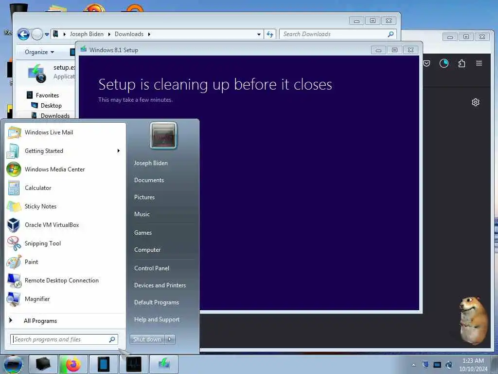The image size is (498, 374).
Task: Launch Paint icon
Action: [14, 262]
